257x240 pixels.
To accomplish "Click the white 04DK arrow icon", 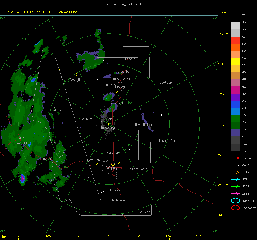I will coord(235,165).
